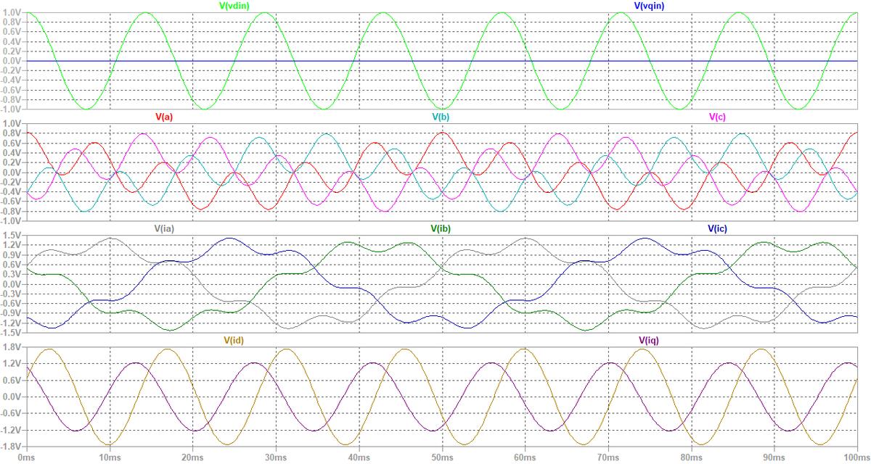
Task: Click the 70ms time axis label
Action: [608, 458]
